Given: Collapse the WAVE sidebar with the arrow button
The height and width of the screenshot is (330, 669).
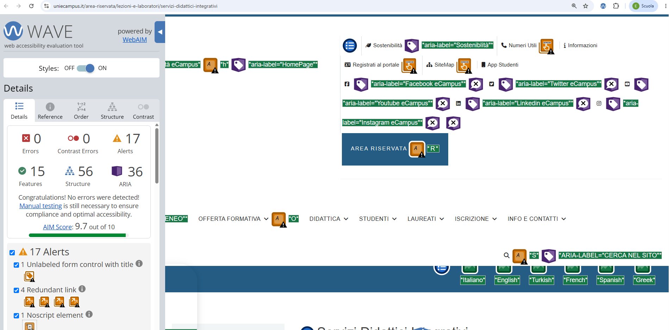Looking at the screenshot, I should pos(160,32).
